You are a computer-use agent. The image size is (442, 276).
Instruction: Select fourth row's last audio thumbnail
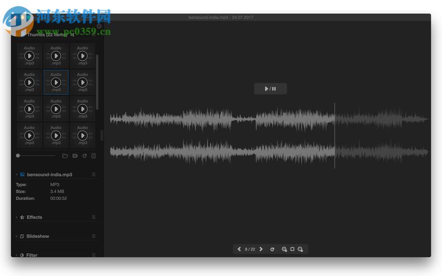point(82,135)
